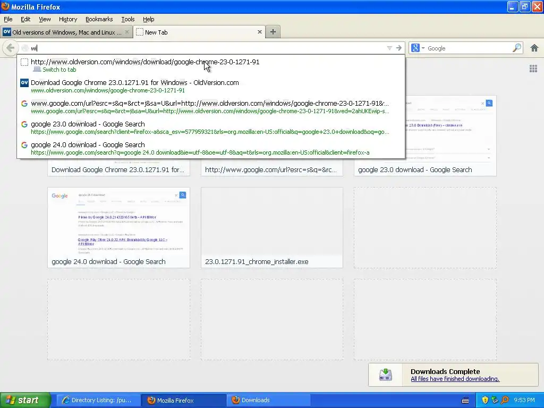Open google 24.0 download thumbnail tile
544x408 pixels.
coord(118,227)
